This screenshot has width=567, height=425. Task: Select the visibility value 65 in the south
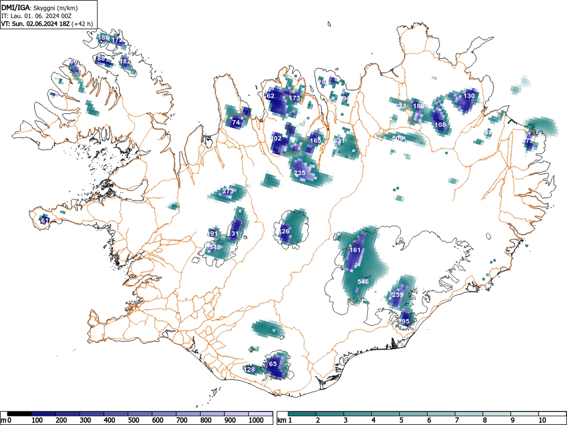coord(273,364)
